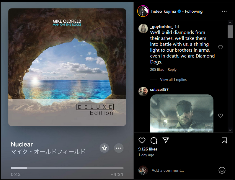Open hideo_kojima profile picture story

click(x=143, y=11)
